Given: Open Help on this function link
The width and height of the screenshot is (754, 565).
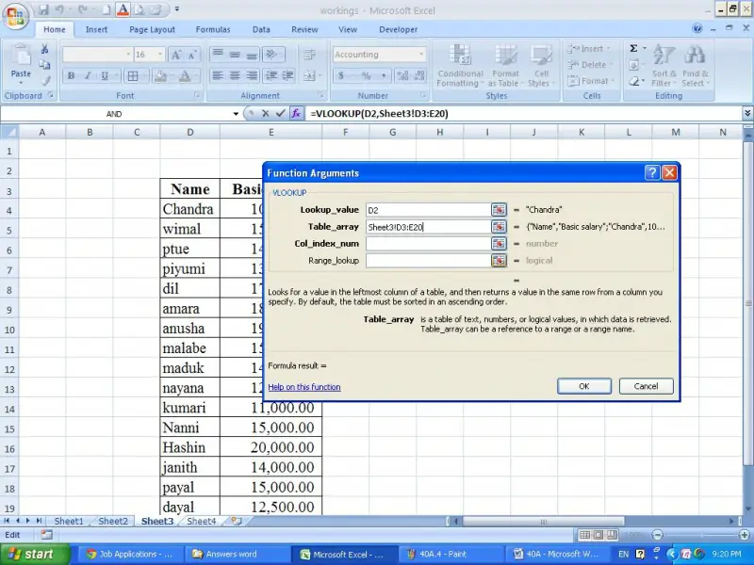Looking at the screenshot, I should [x=303, y=387].
